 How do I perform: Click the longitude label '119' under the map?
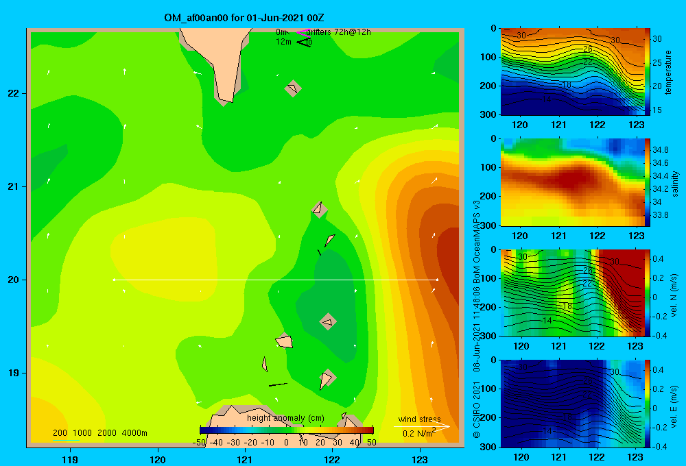(x=70, y=459)
